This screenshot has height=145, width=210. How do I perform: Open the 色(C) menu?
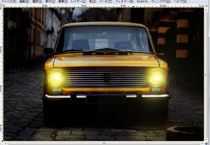92,2
